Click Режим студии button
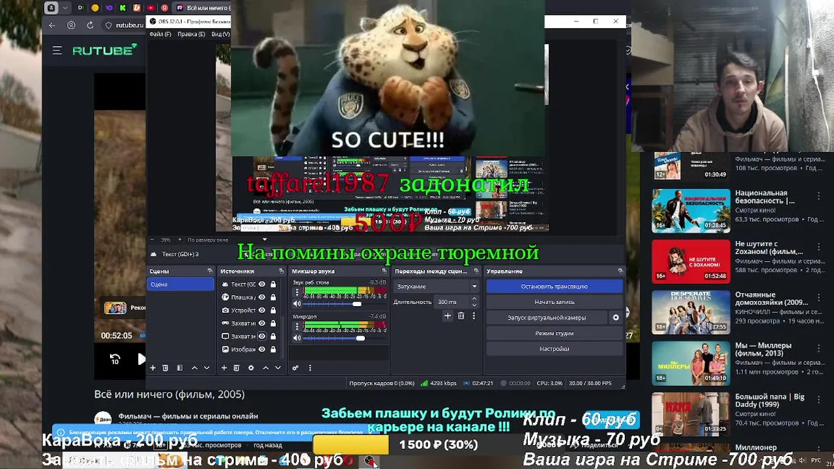834x469 pixels. click(554, 334)
